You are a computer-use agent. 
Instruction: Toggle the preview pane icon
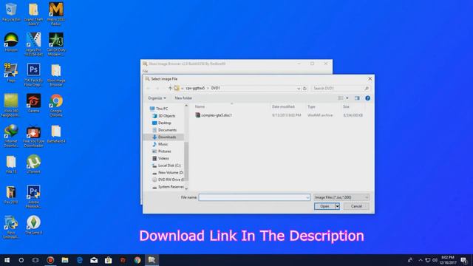[357, 98]
